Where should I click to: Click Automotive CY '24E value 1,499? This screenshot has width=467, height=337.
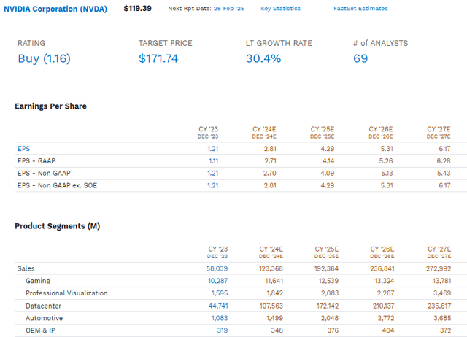[x=275, y=318]
